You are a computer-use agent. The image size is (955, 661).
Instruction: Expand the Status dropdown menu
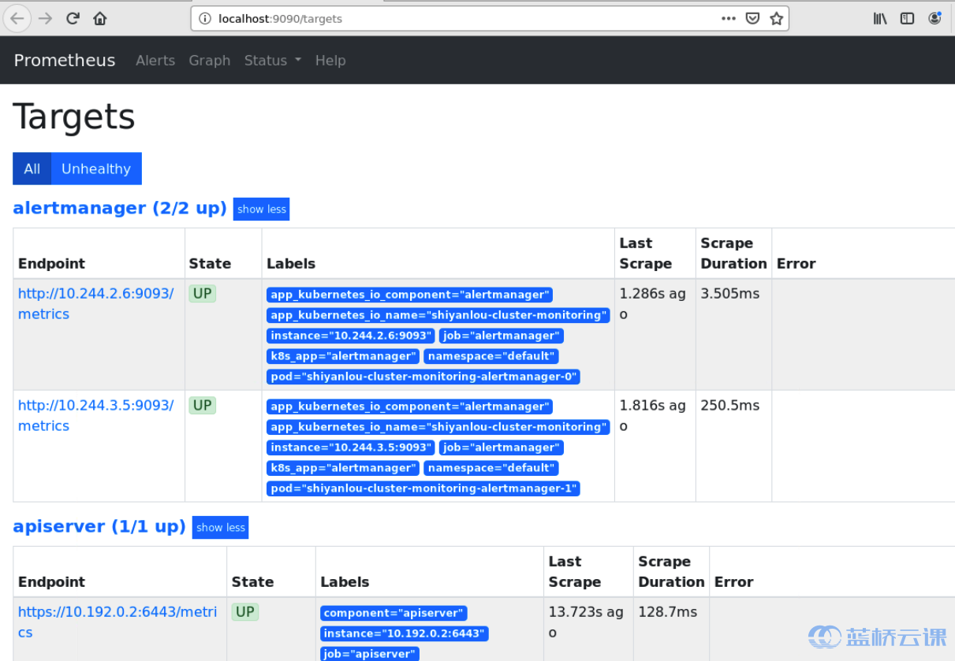[273, 61]
